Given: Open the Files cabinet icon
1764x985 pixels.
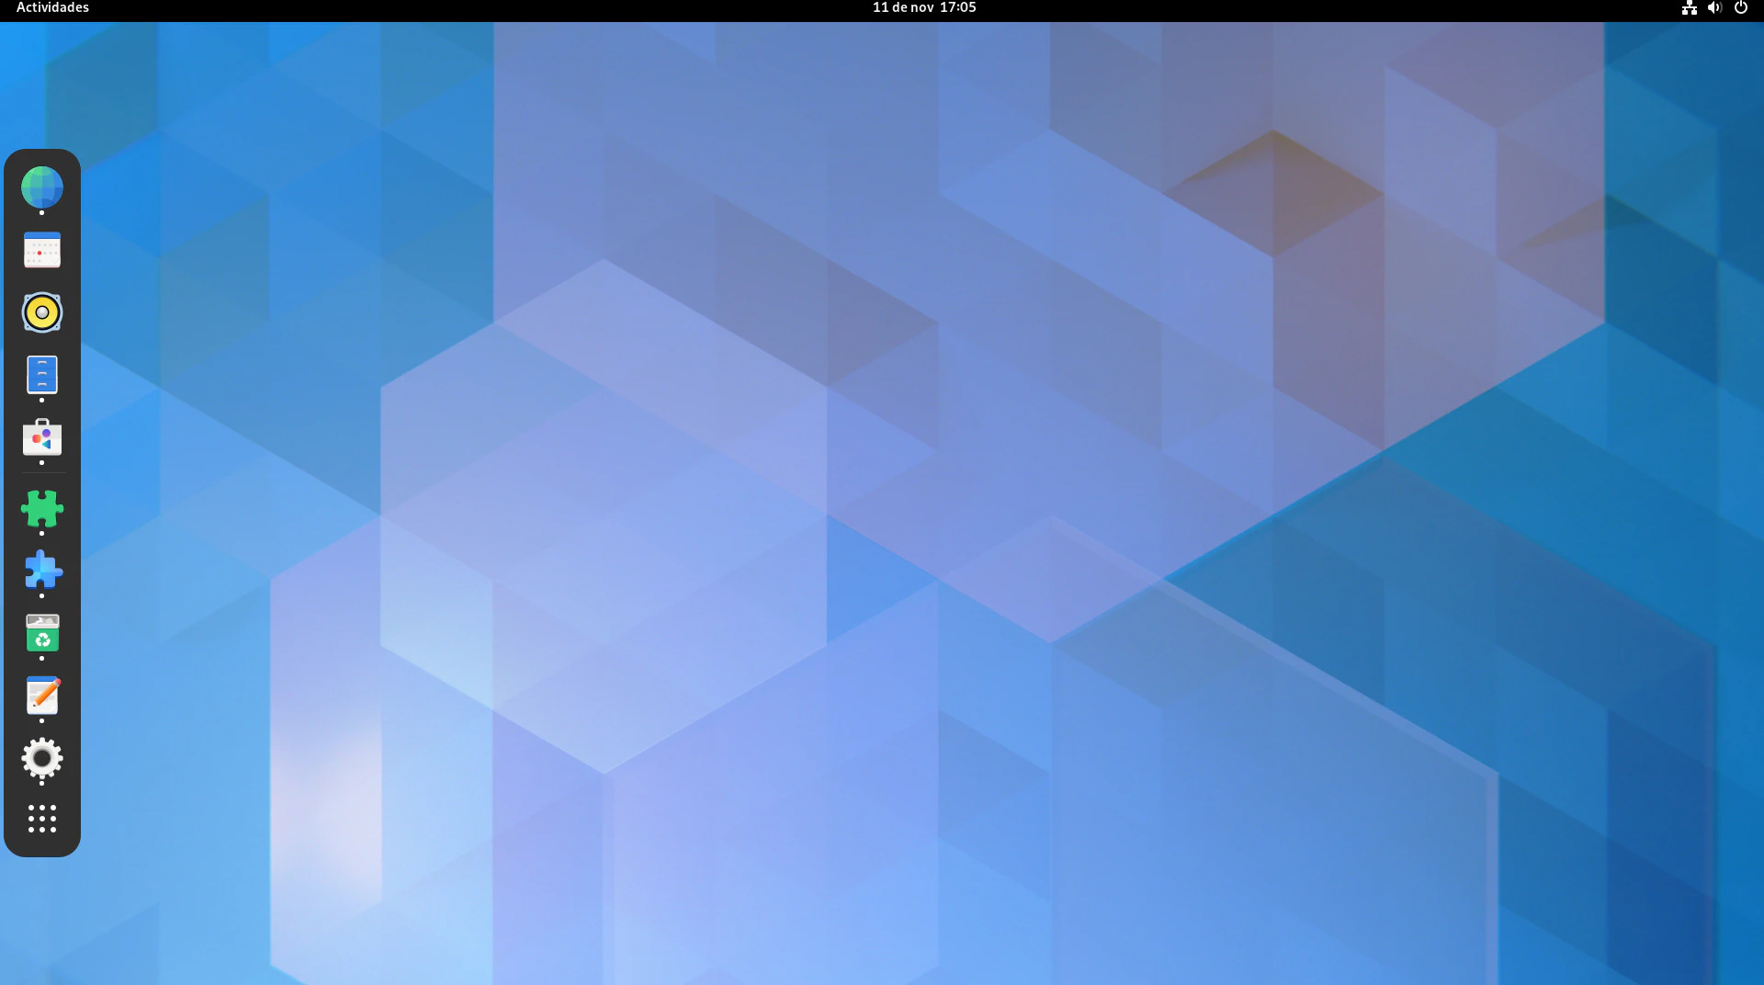Looking at the screenshot, I should (x=42, y=375).
